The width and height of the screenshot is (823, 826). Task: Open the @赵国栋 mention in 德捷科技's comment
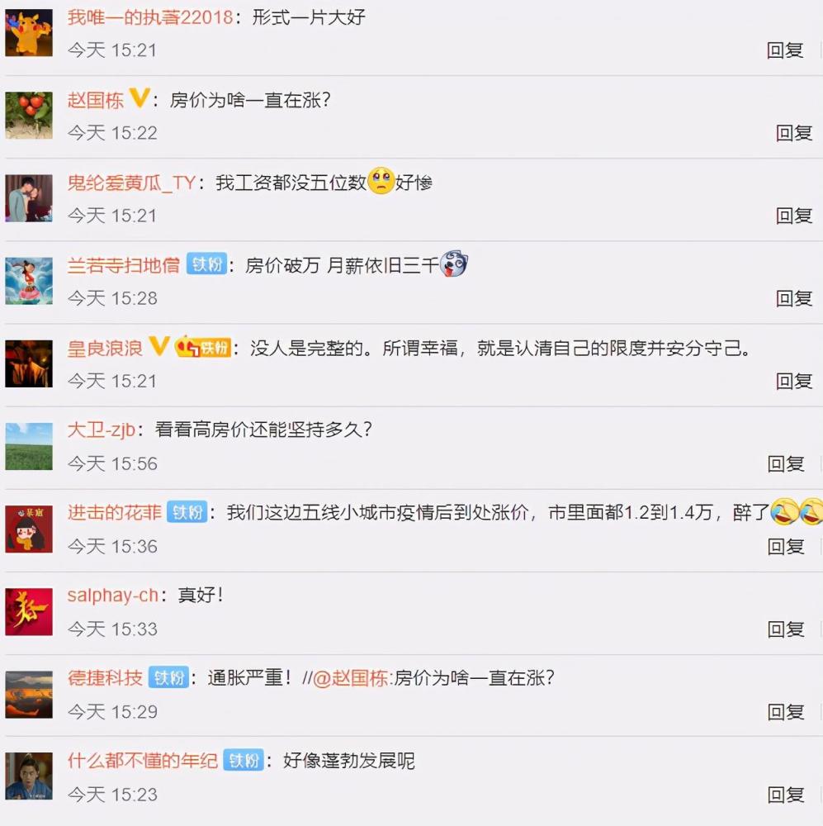(350, 678)
